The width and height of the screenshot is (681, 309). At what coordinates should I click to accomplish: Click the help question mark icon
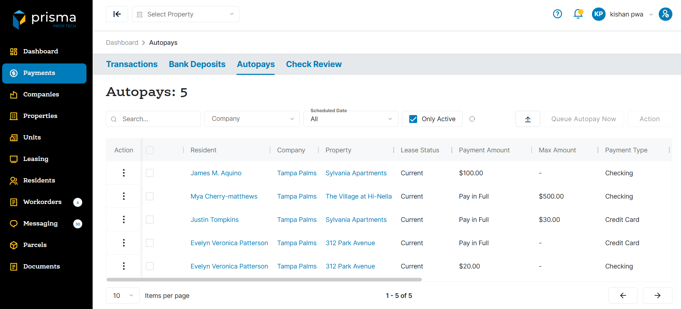coord(557,14)
